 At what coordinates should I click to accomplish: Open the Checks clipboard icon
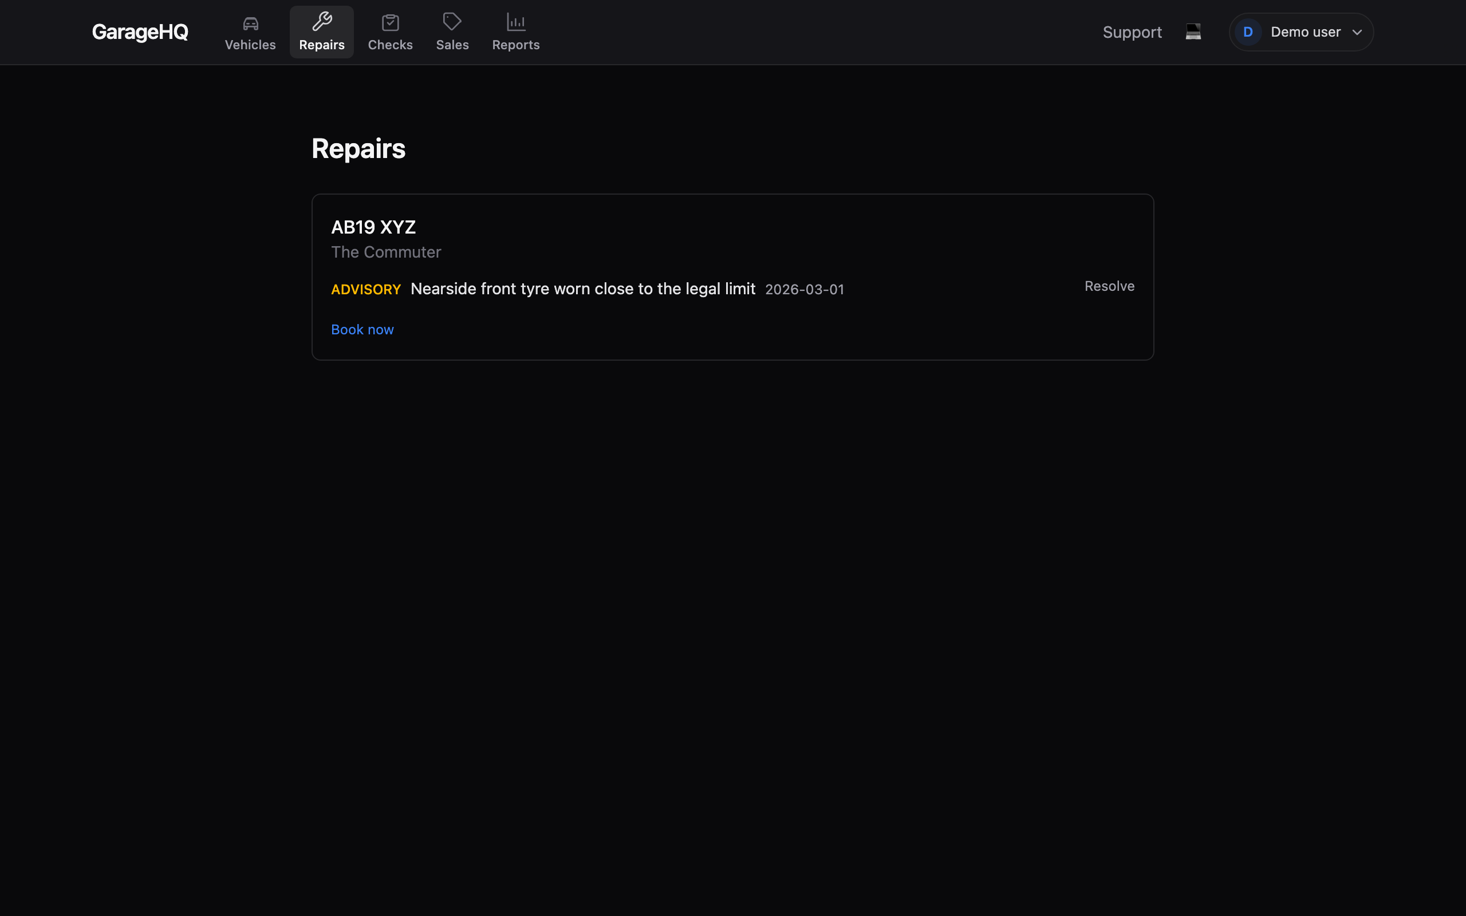390,23
